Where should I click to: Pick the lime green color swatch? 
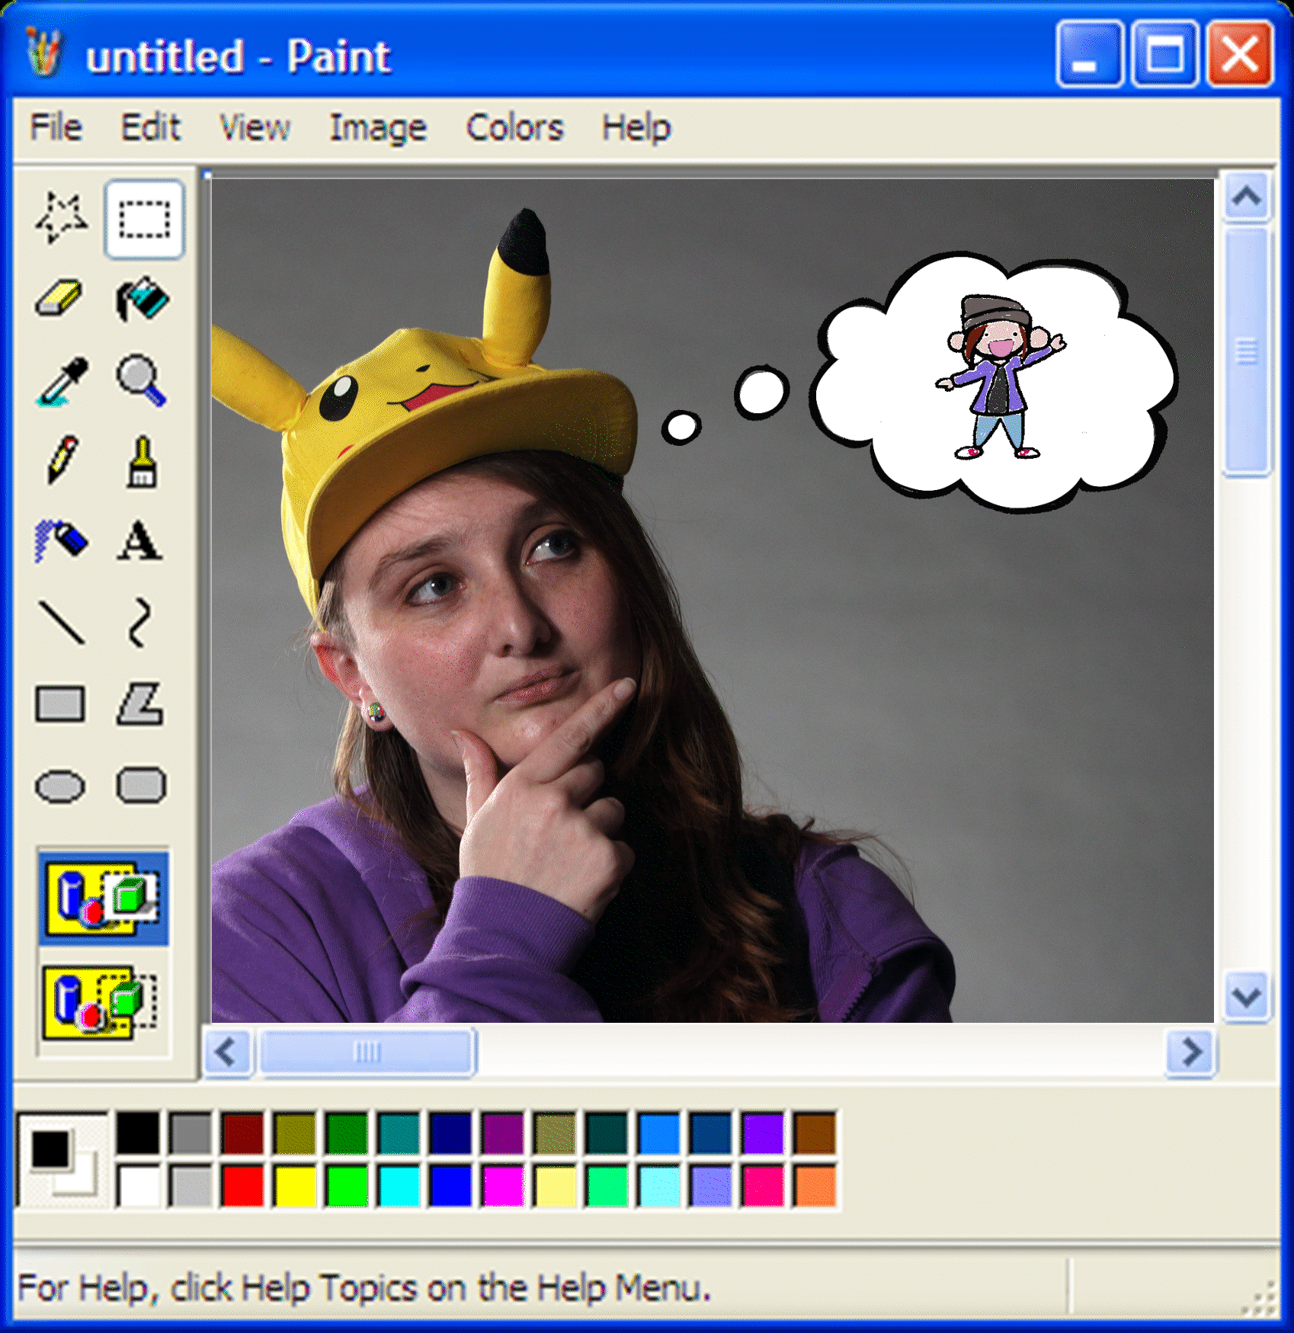pyautogui.click(x=347, y=1186)
